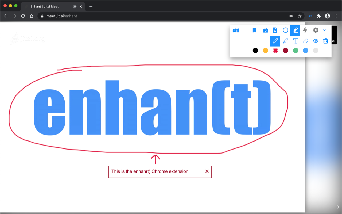Screen dimensions: 342x214
Task: Choose the yellow-orange color swatch
Action: coord(266,50)
